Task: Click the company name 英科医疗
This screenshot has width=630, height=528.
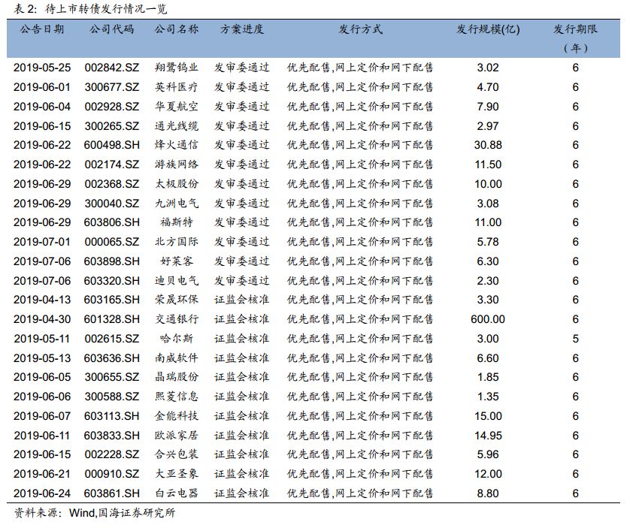Action: click(x=177, y=87)
